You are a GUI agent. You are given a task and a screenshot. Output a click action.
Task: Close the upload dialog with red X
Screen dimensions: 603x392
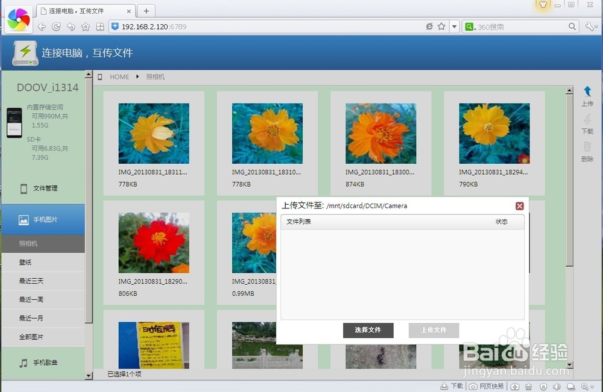[520, 206]
